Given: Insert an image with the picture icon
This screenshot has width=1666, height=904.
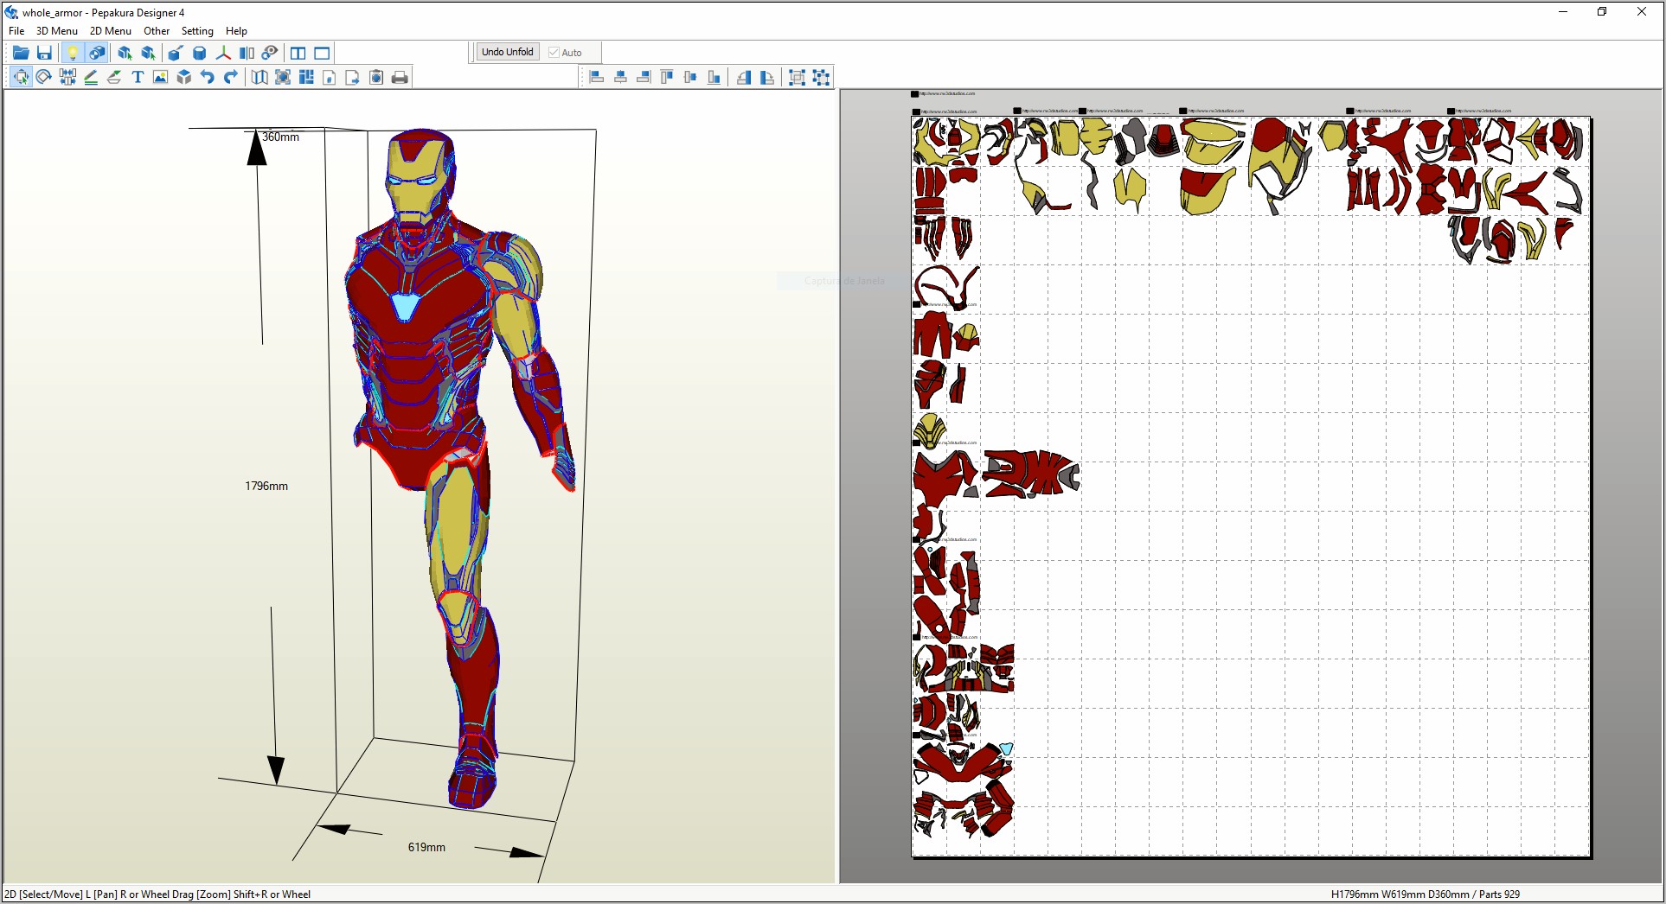Looking at the screenshot, I should click(161, 78).
